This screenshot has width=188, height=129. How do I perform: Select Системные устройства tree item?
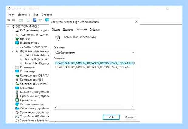34,108
